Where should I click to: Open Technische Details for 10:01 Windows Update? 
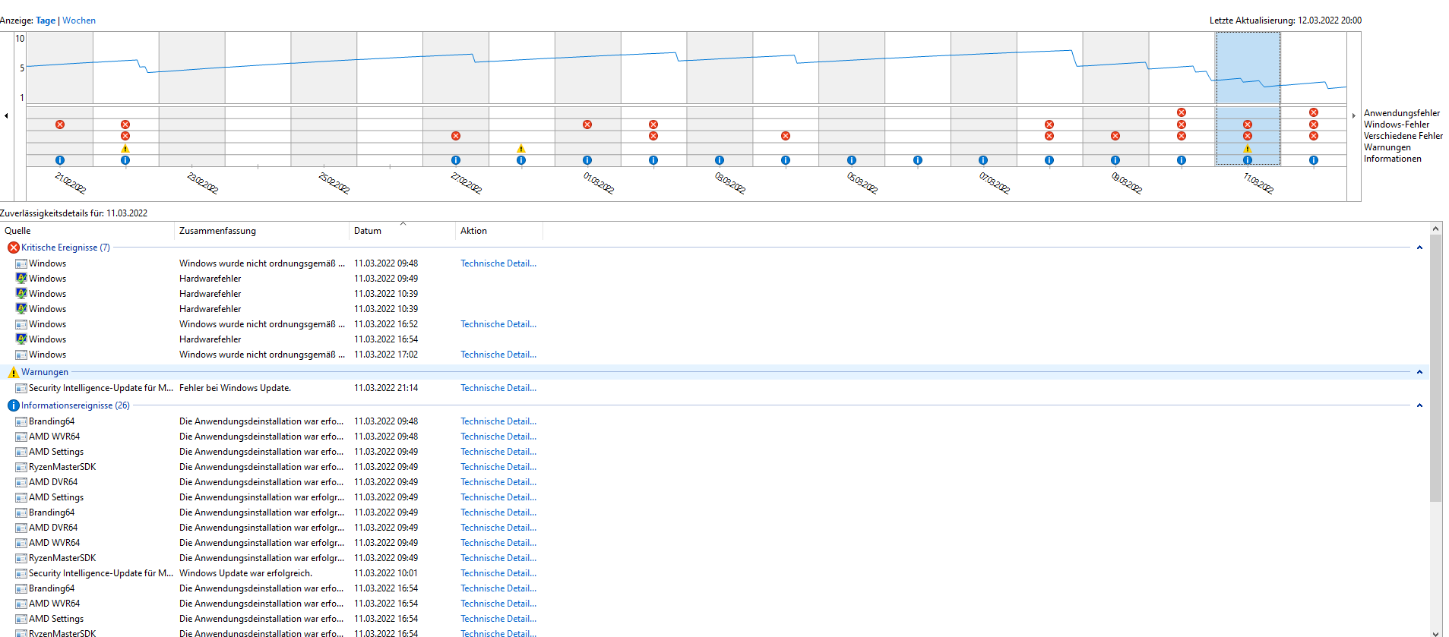tap(498, 573)
